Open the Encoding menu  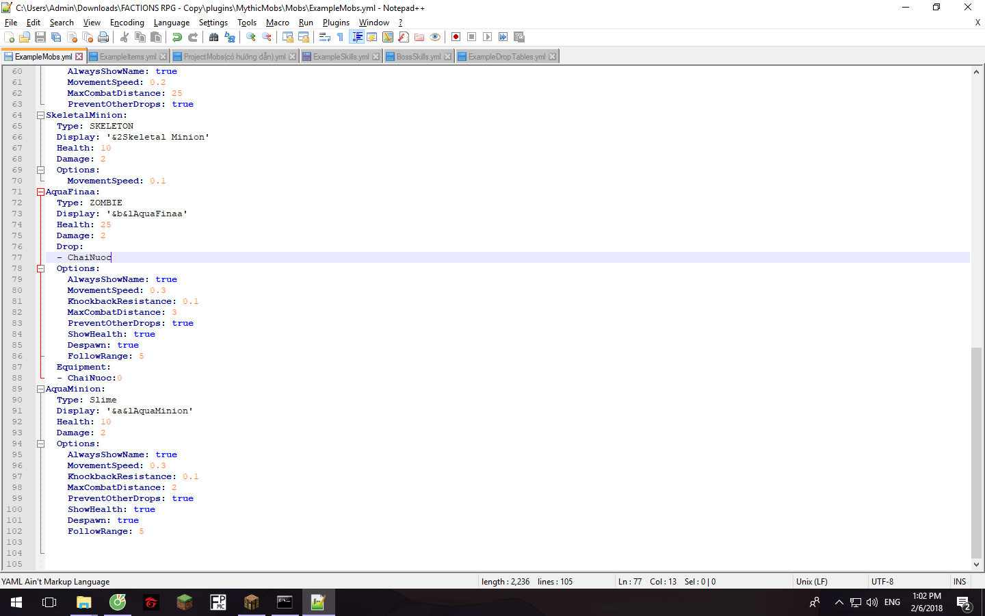pos(127,23)
